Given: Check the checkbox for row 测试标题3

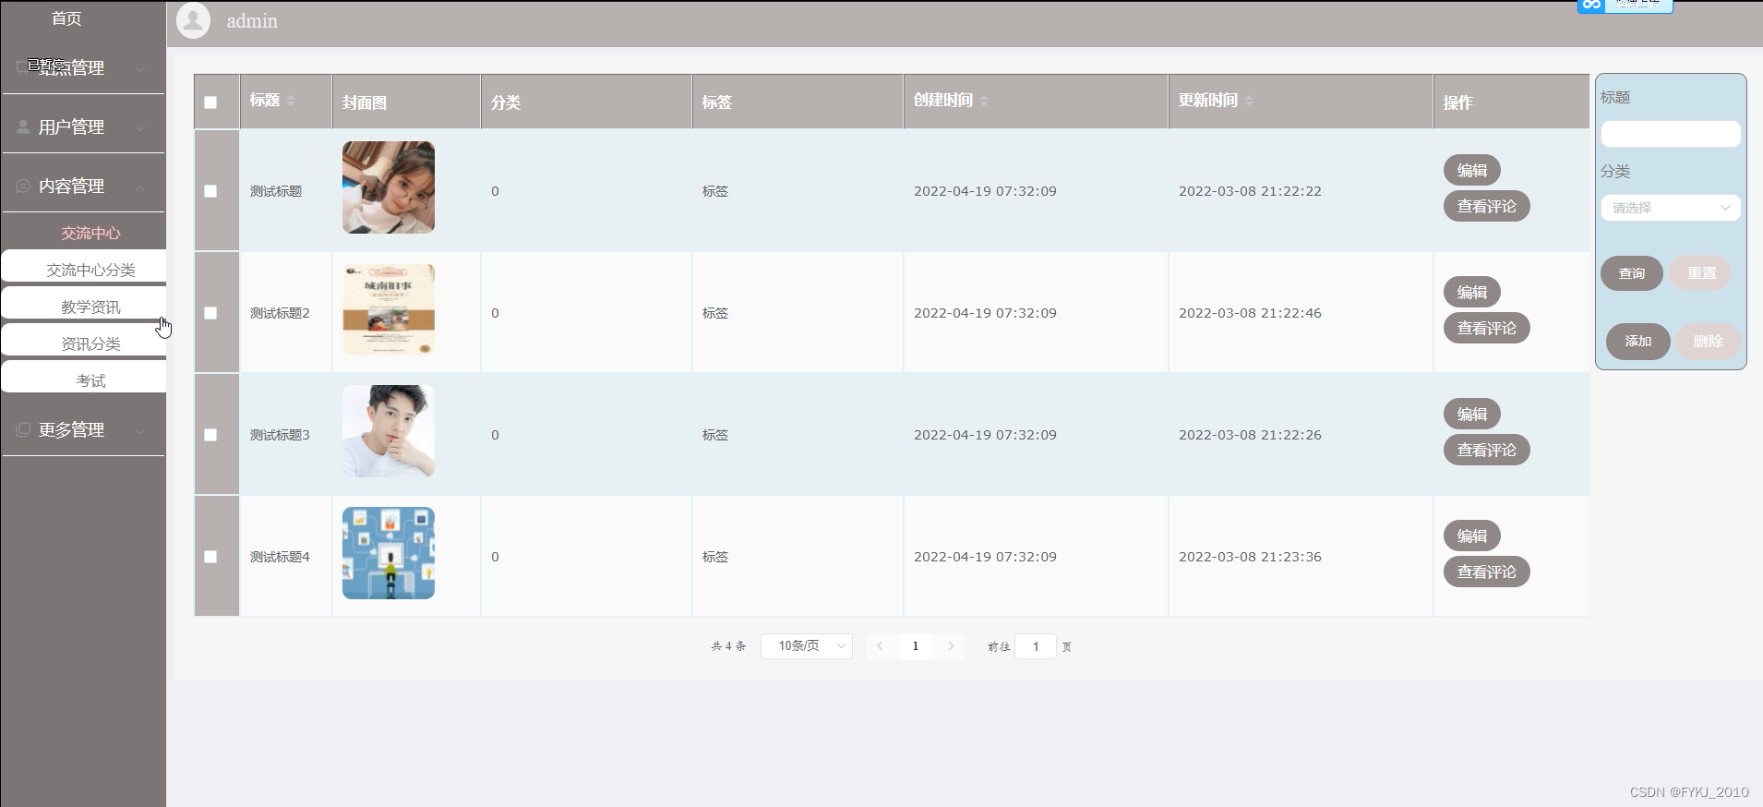Looking at the screenshot, I should point(210,435).
